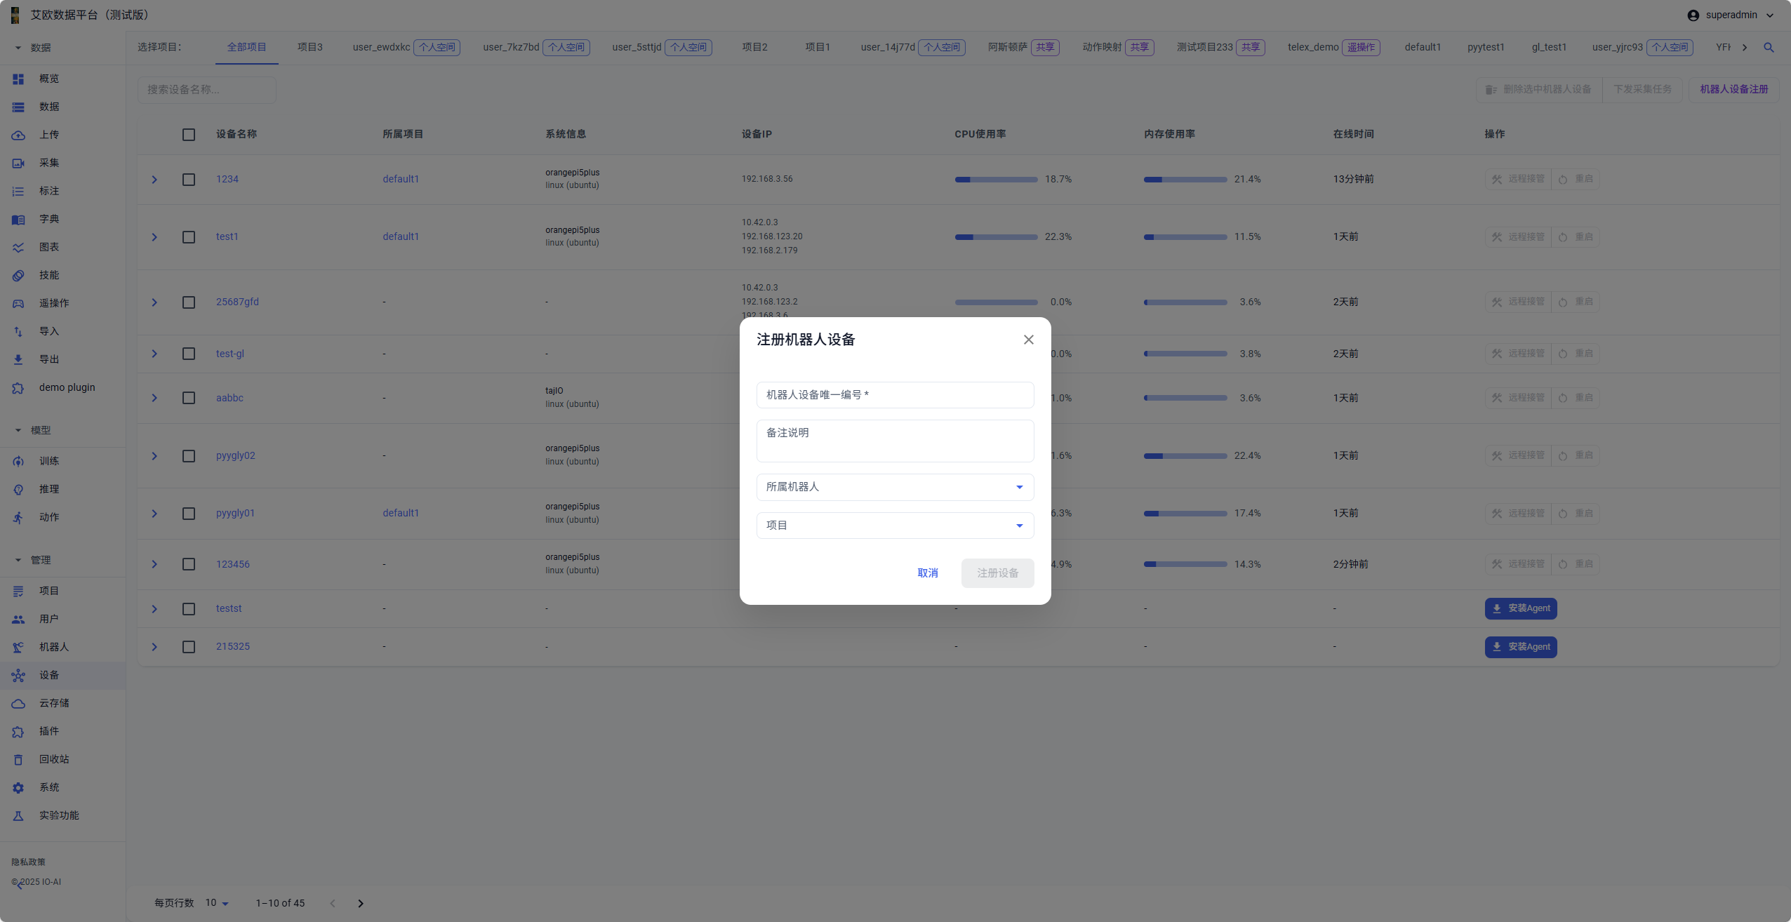1791x922 pixels.
Task: Open the cloud storage icon in sidebar
Action: (18, 704)
